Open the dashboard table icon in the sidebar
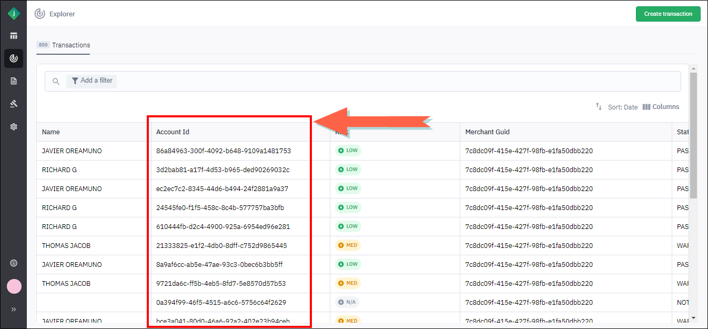Viewport: 708px width, 329px height. pos(14,36)
